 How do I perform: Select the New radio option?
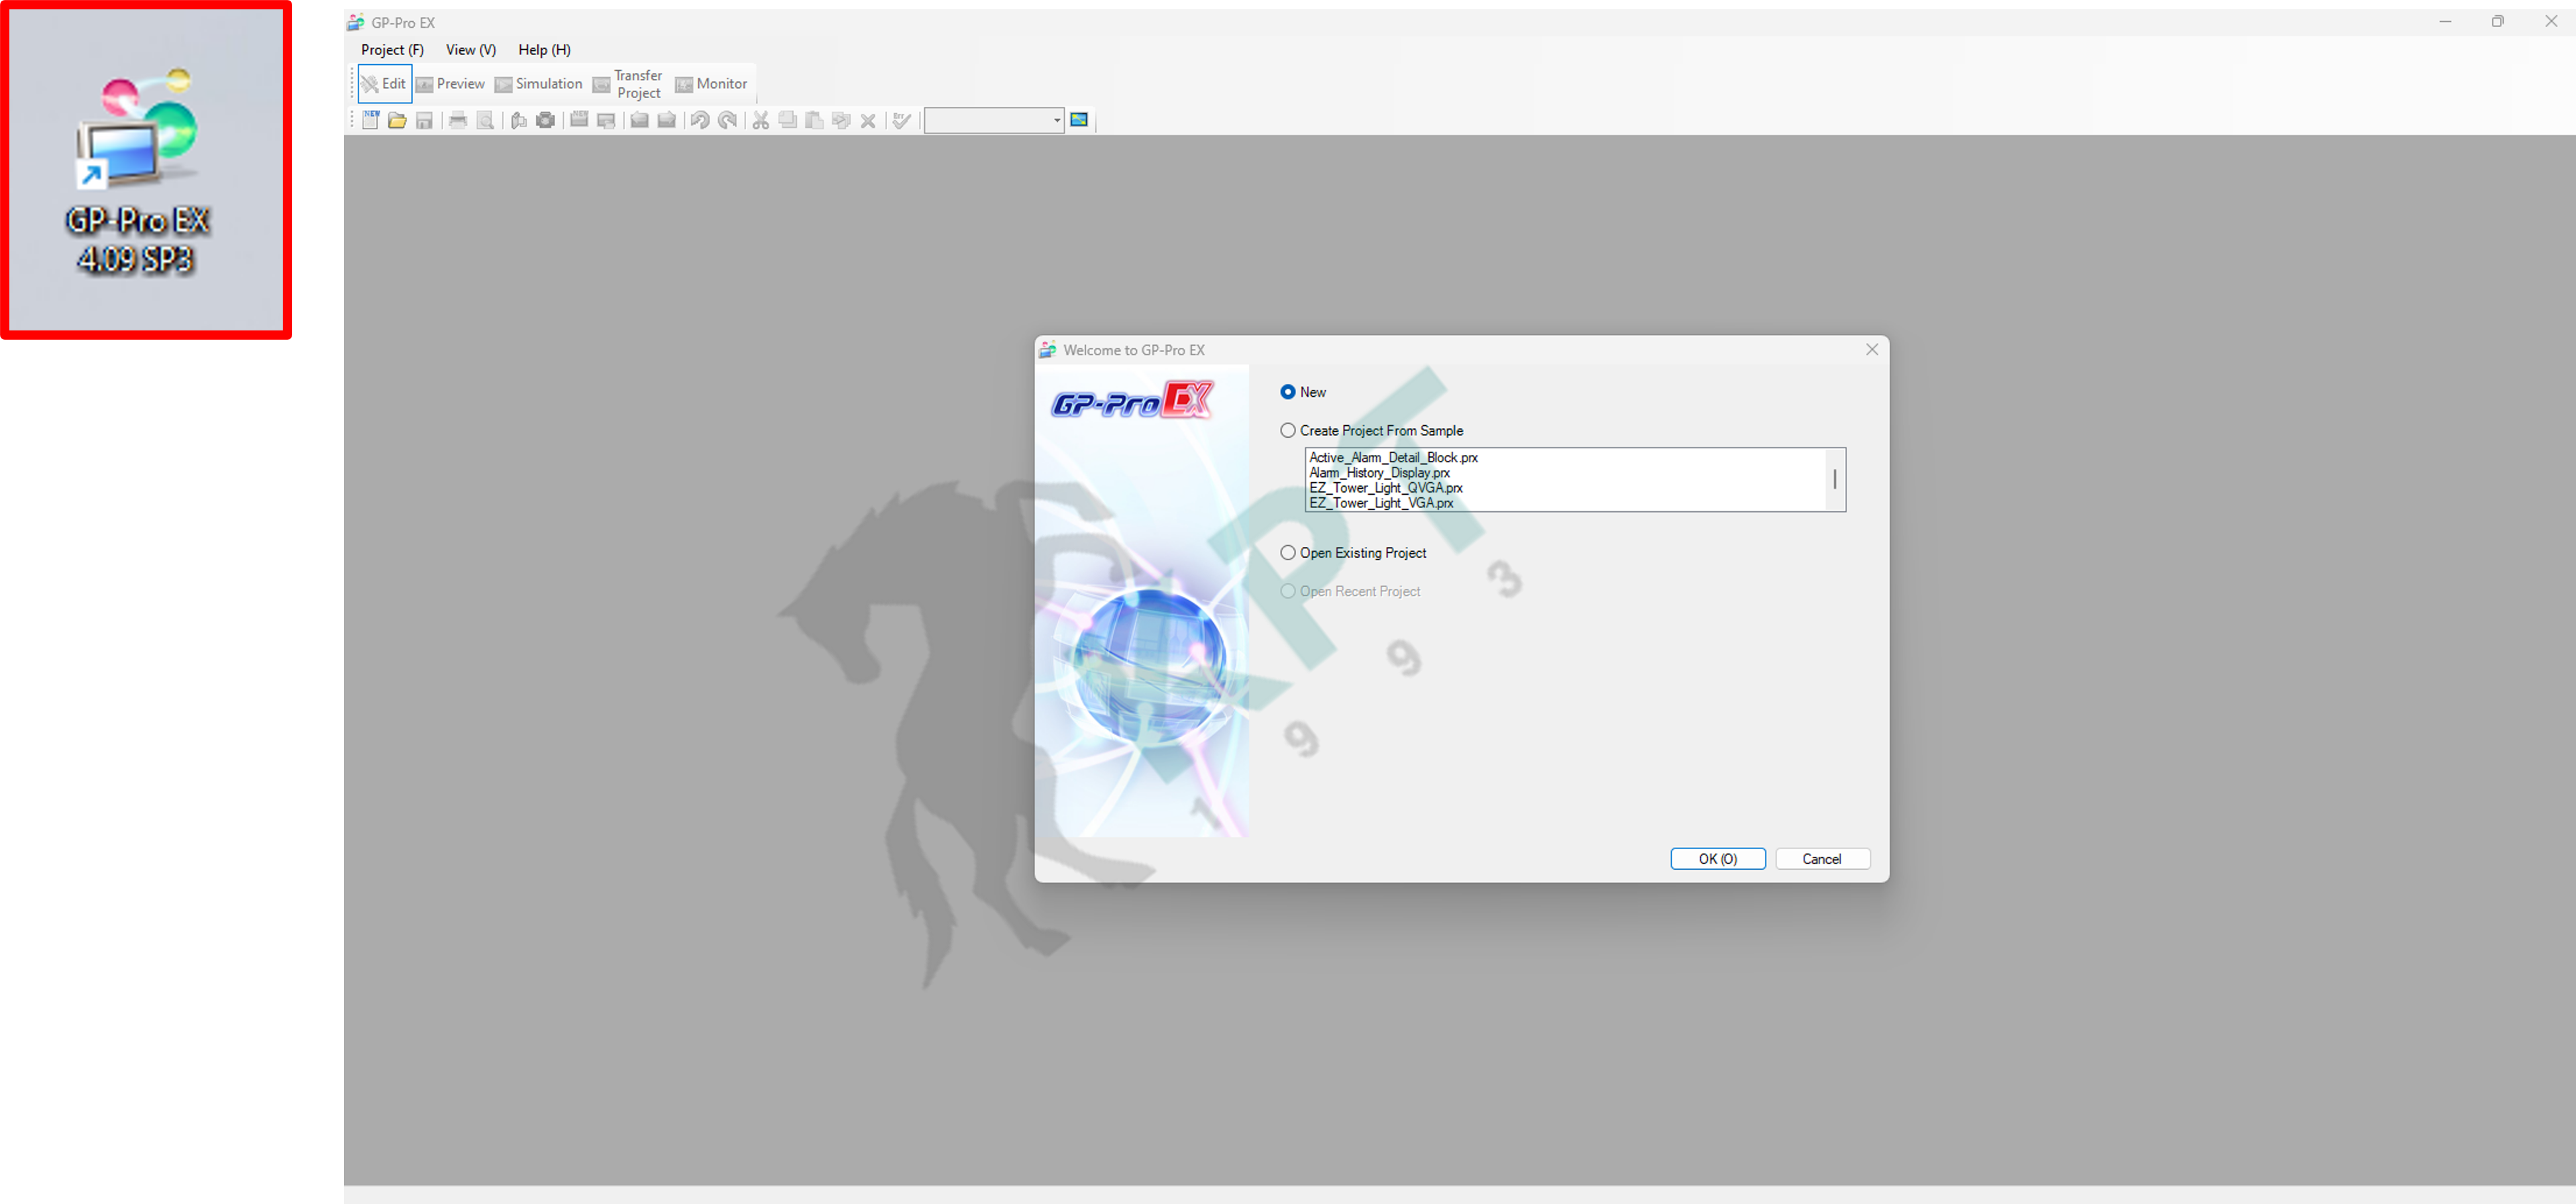(x=1288, y=393)
